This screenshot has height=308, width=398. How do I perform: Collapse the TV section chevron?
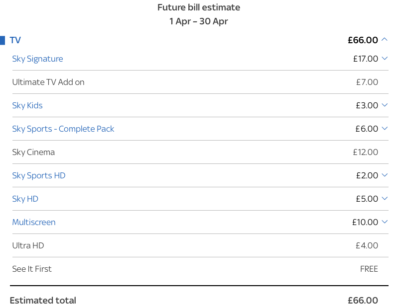click(x=384, y=40)
